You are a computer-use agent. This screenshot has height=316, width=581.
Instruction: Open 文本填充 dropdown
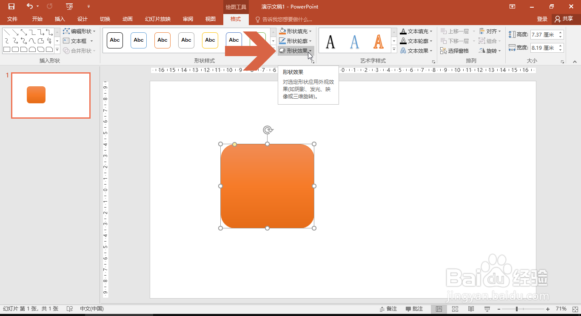(416, 31)
